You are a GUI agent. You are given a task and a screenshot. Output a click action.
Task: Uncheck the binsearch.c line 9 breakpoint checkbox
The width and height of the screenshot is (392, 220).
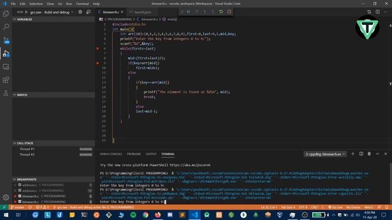20,202
